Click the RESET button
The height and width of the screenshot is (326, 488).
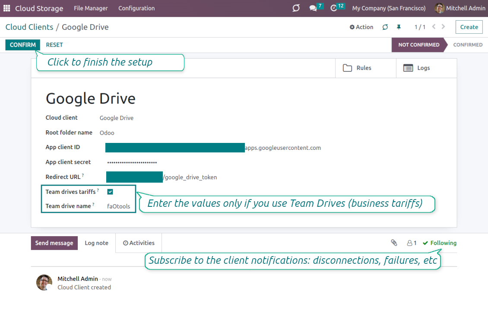pyautogui.click(x=54, y=45)
